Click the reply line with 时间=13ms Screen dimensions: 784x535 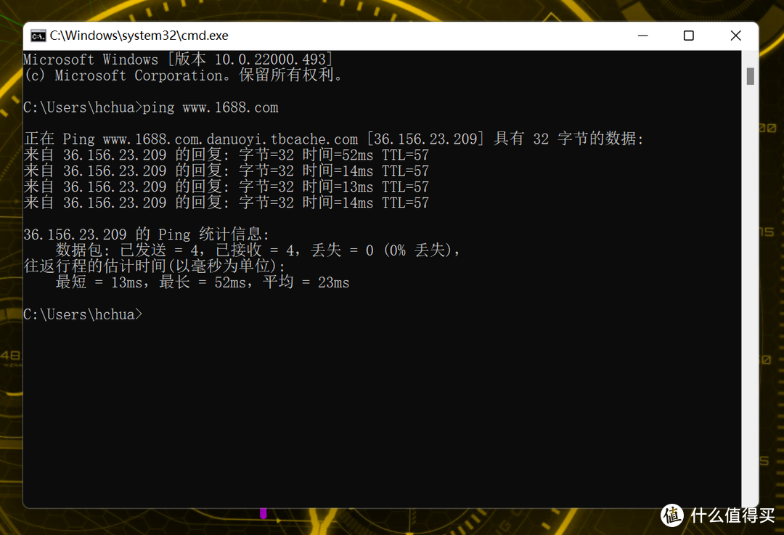[x=226, y=187]
